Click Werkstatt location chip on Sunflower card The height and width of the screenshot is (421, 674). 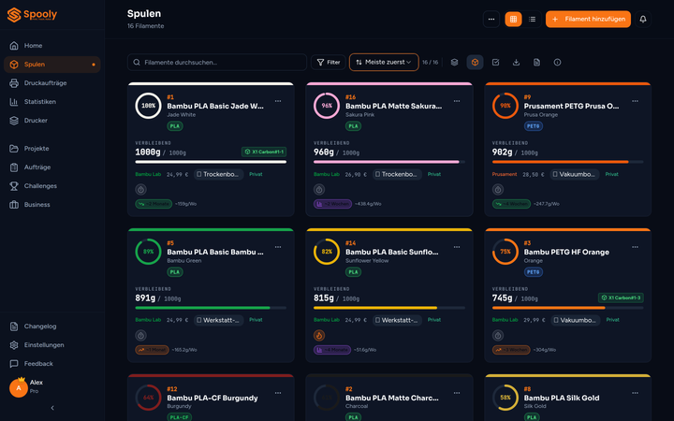pyautogui.click(x=397, y=320)
